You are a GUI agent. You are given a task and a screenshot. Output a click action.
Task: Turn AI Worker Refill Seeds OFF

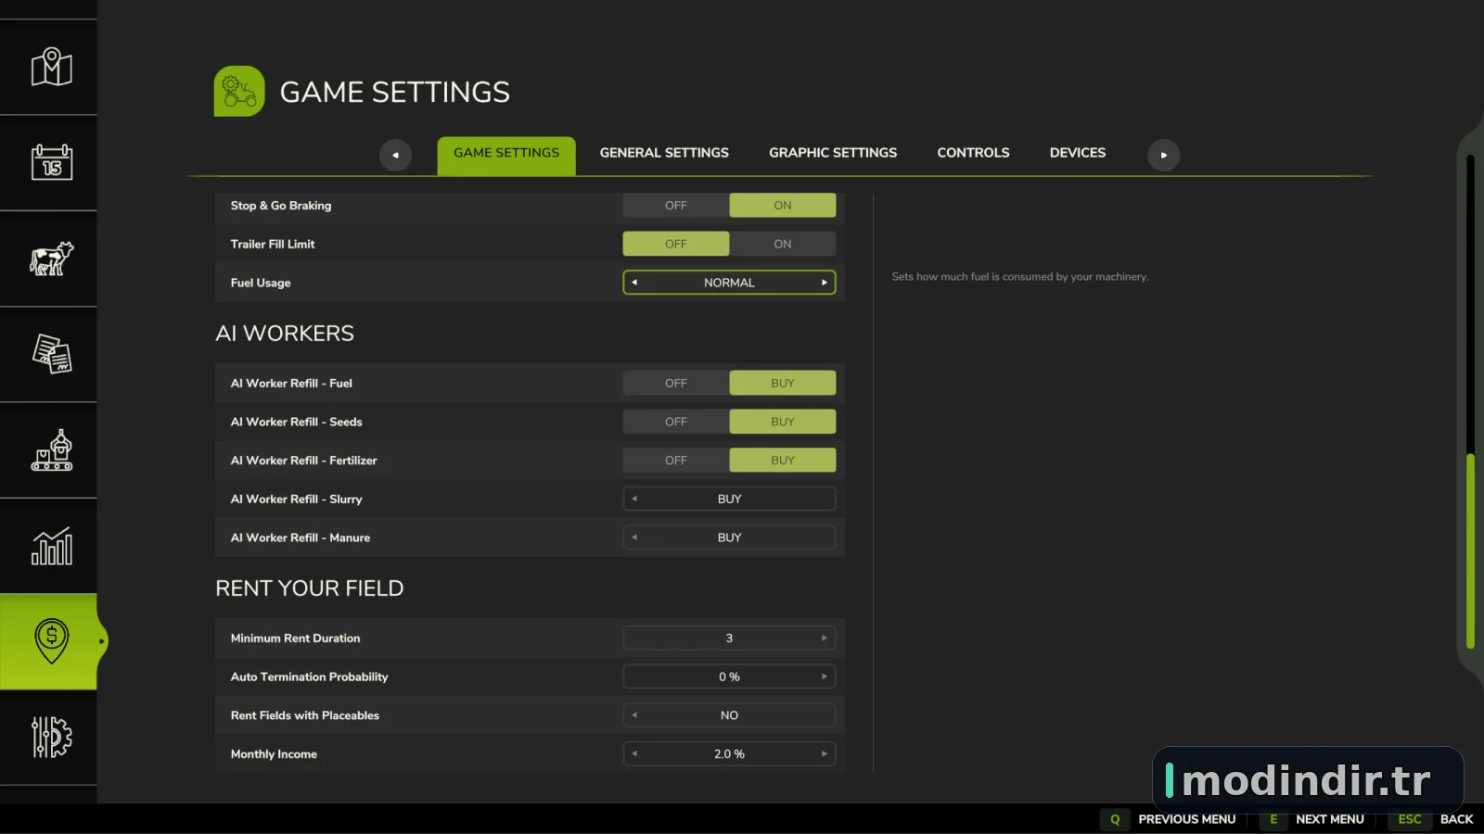tap(676, 422)
